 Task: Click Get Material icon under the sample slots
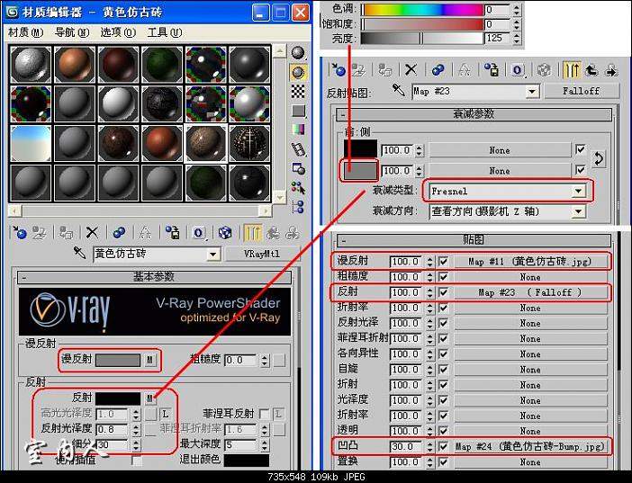click(19, 232)
